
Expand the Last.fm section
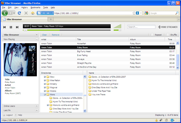37,110
